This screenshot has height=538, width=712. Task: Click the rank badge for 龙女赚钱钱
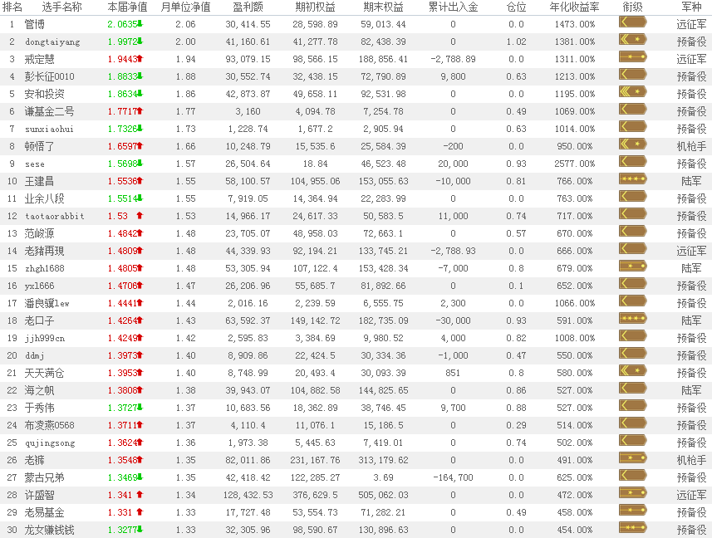tap(632, 530)
